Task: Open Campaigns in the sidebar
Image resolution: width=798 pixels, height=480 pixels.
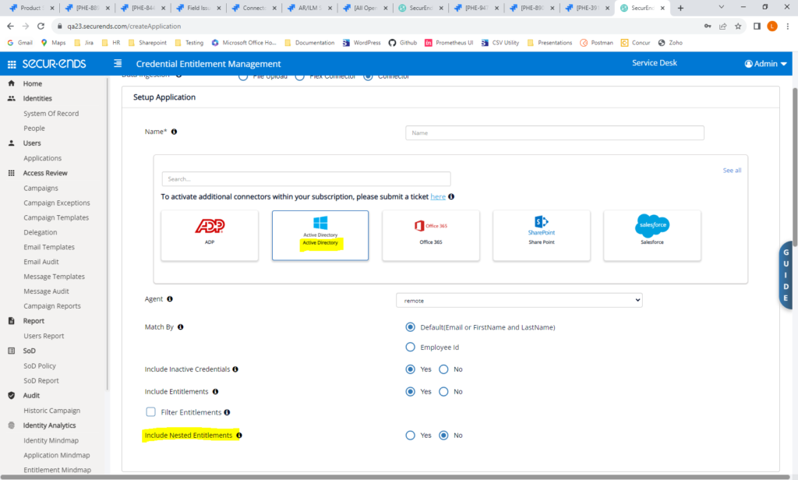Action: click(41, 189)
